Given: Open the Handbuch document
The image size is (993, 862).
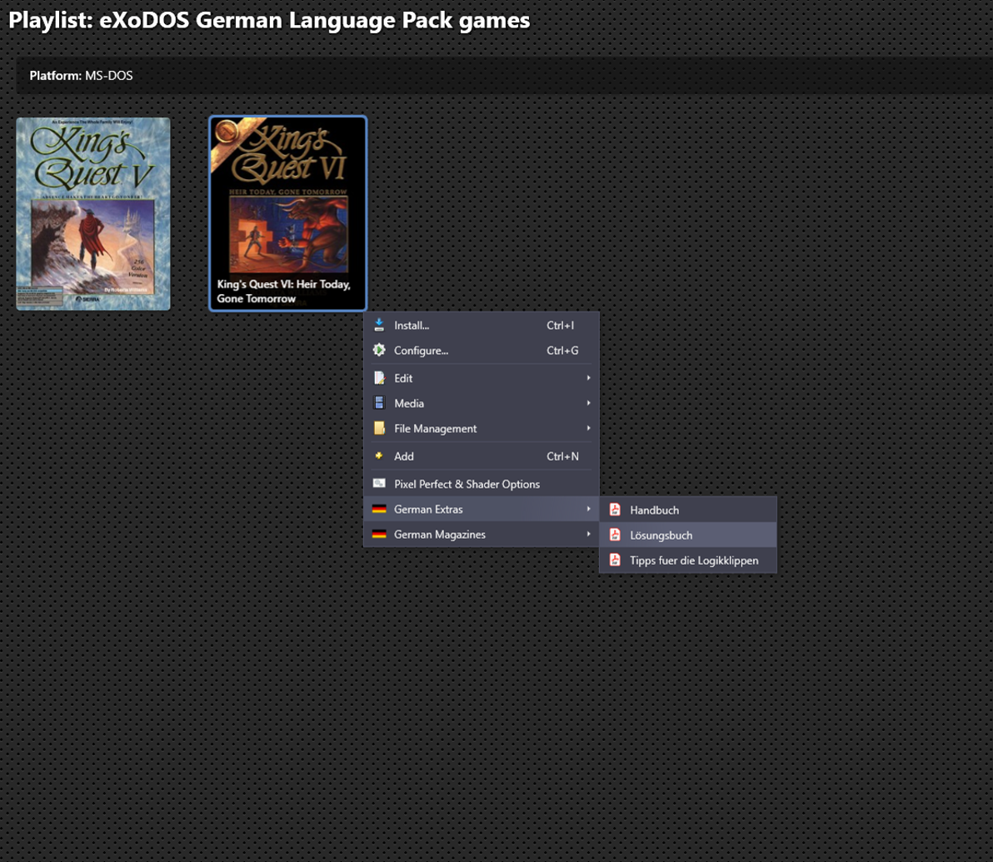Looking at the screenshot, I should 688,510.
